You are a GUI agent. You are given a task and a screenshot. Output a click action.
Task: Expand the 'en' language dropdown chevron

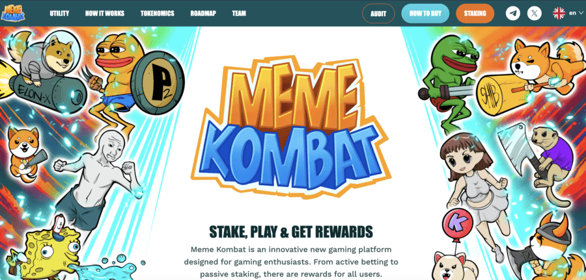(580, 13)
